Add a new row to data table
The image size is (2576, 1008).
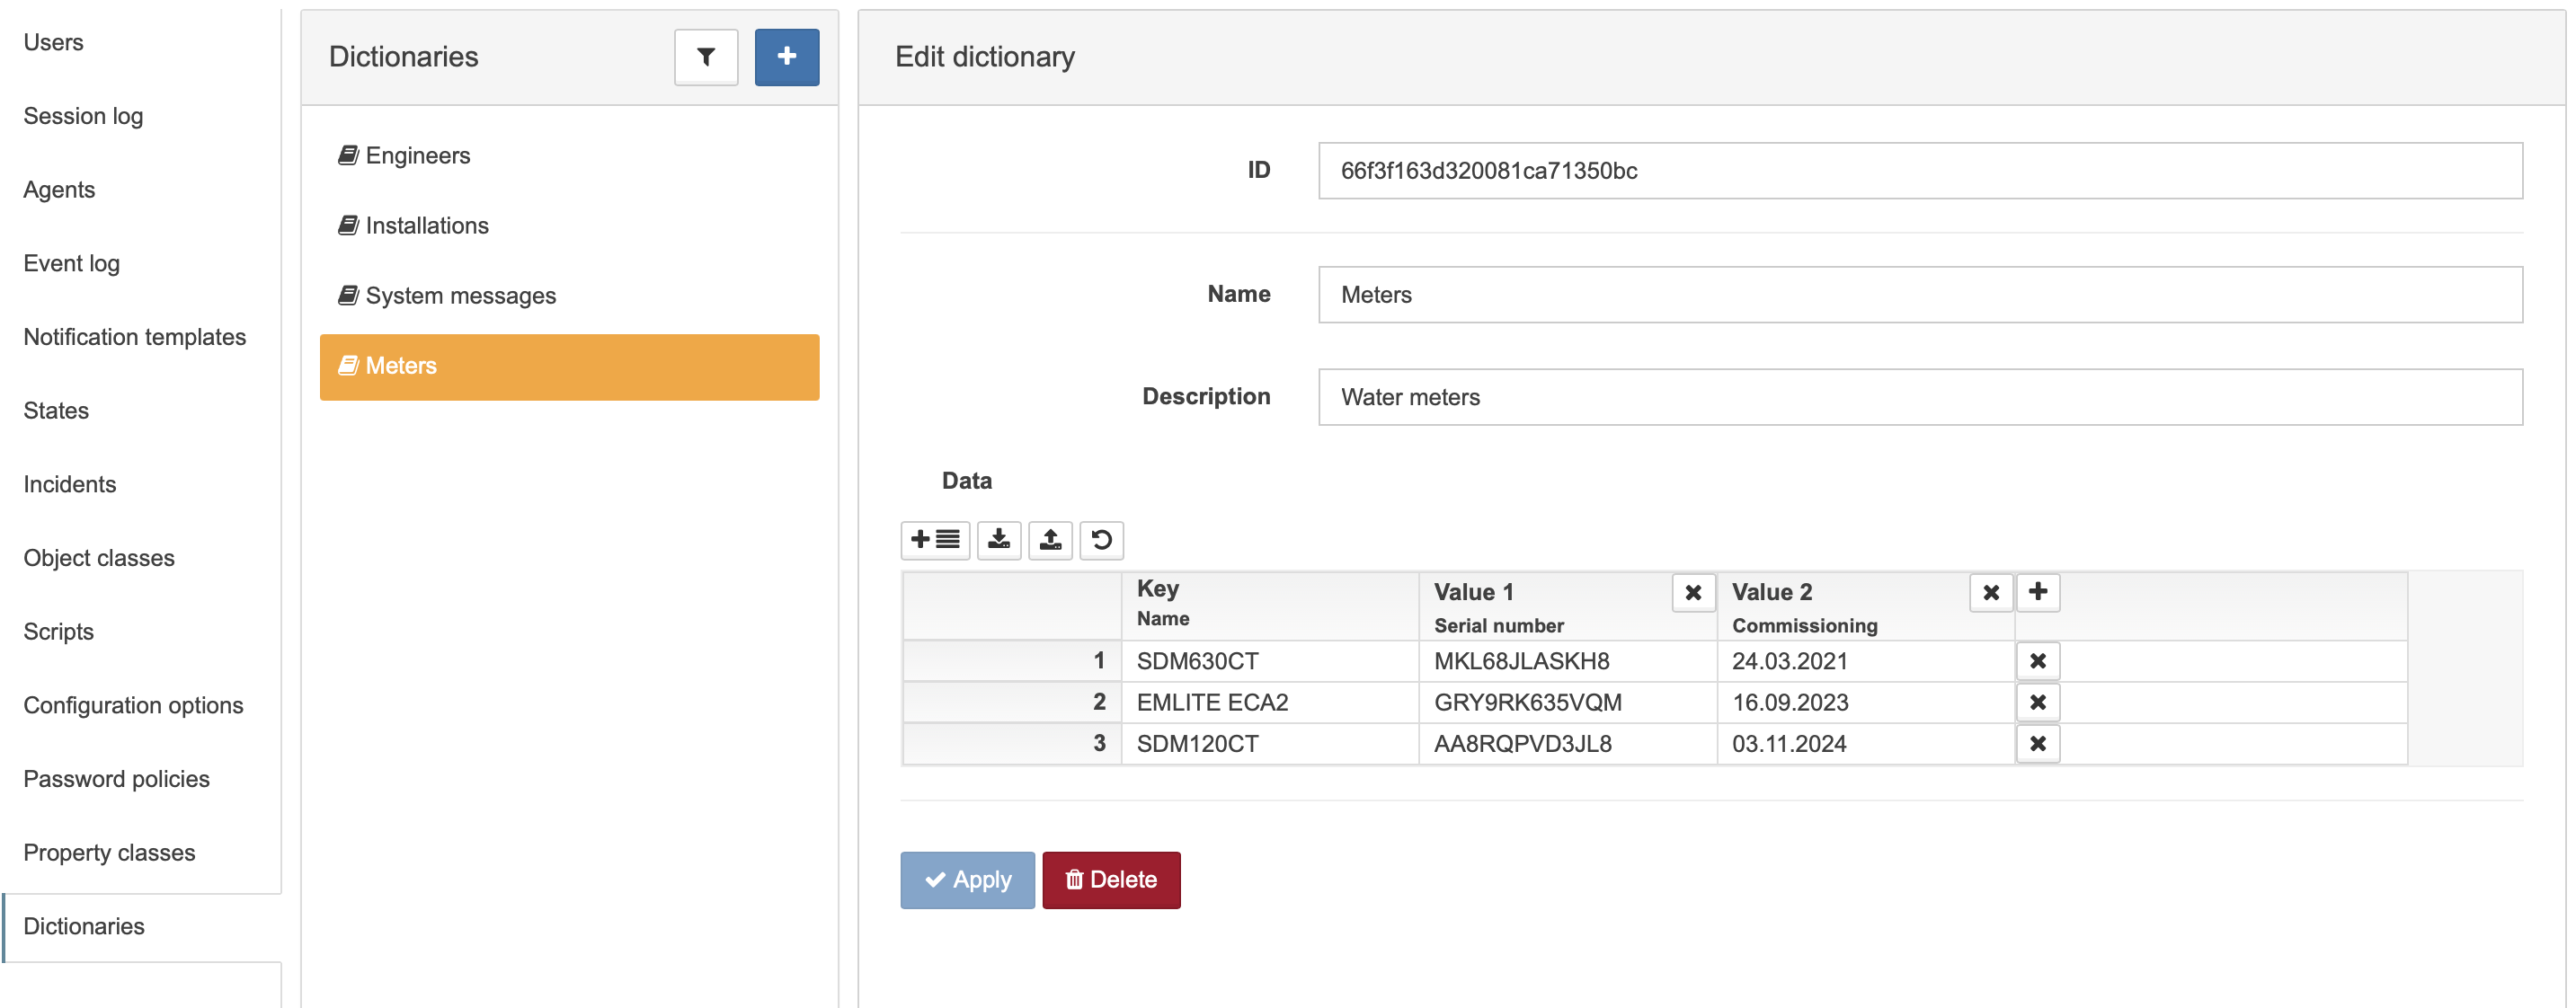click(935, 540)
